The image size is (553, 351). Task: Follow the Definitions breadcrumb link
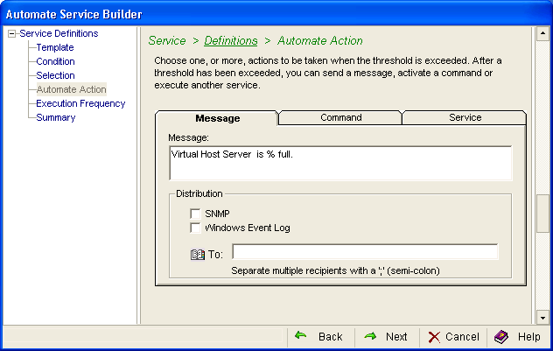231,40
